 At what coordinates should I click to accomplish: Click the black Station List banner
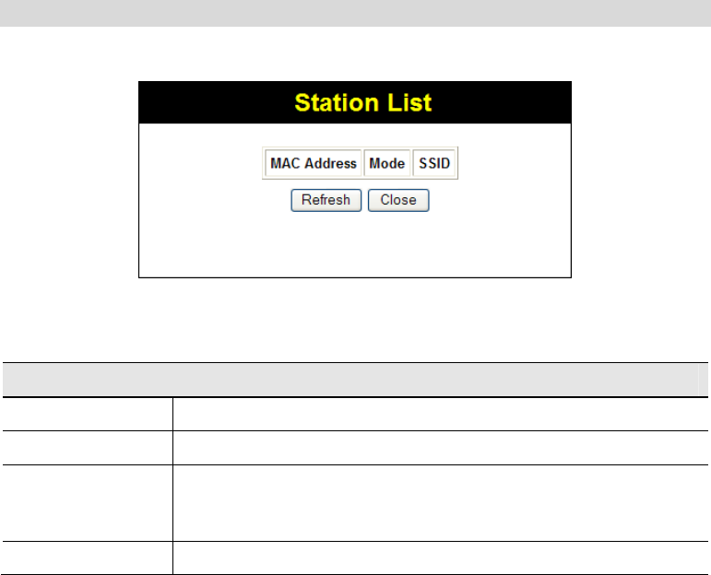tap(355, 102)
